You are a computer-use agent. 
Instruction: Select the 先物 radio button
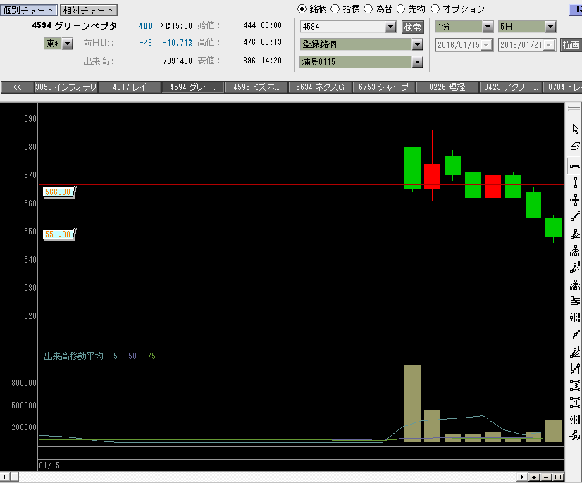[401, 9]
